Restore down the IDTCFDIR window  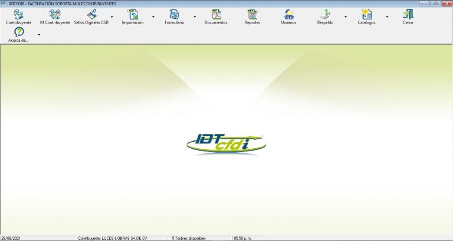435,4
